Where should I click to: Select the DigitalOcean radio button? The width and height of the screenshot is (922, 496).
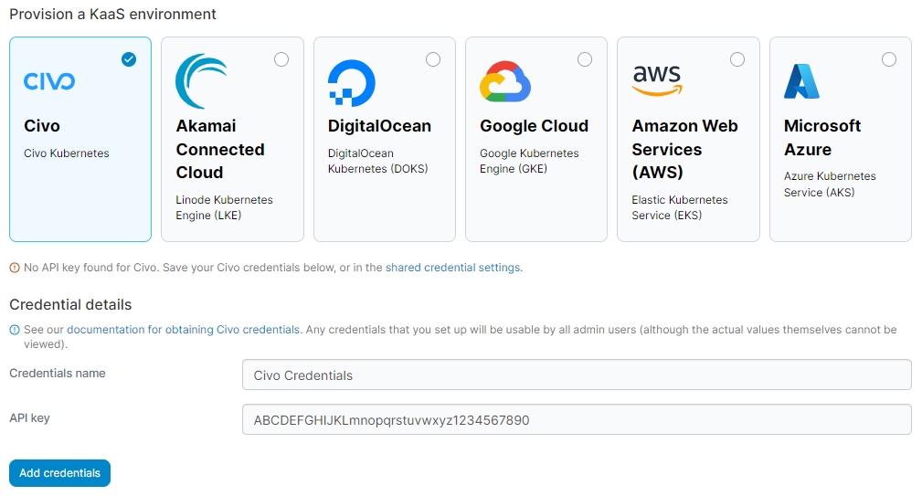click(433, 59)
